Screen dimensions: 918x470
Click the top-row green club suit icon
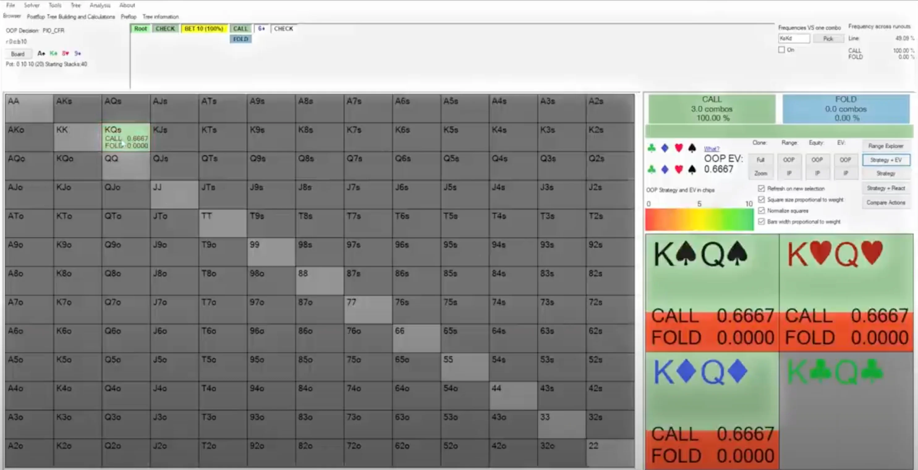coord(652,148)
